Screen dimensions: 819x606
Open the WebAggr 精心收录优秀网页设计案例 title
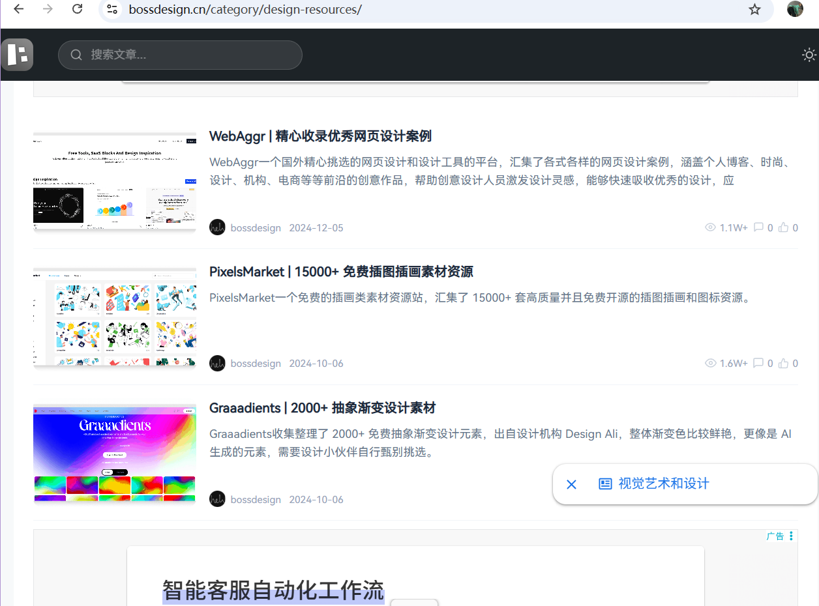pyautogui.click(x=320, y=136)
